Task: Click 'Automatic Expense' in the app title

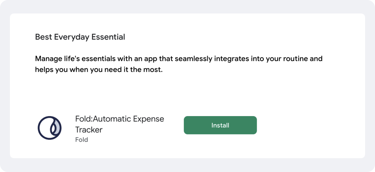Action: tap(128, 119)
